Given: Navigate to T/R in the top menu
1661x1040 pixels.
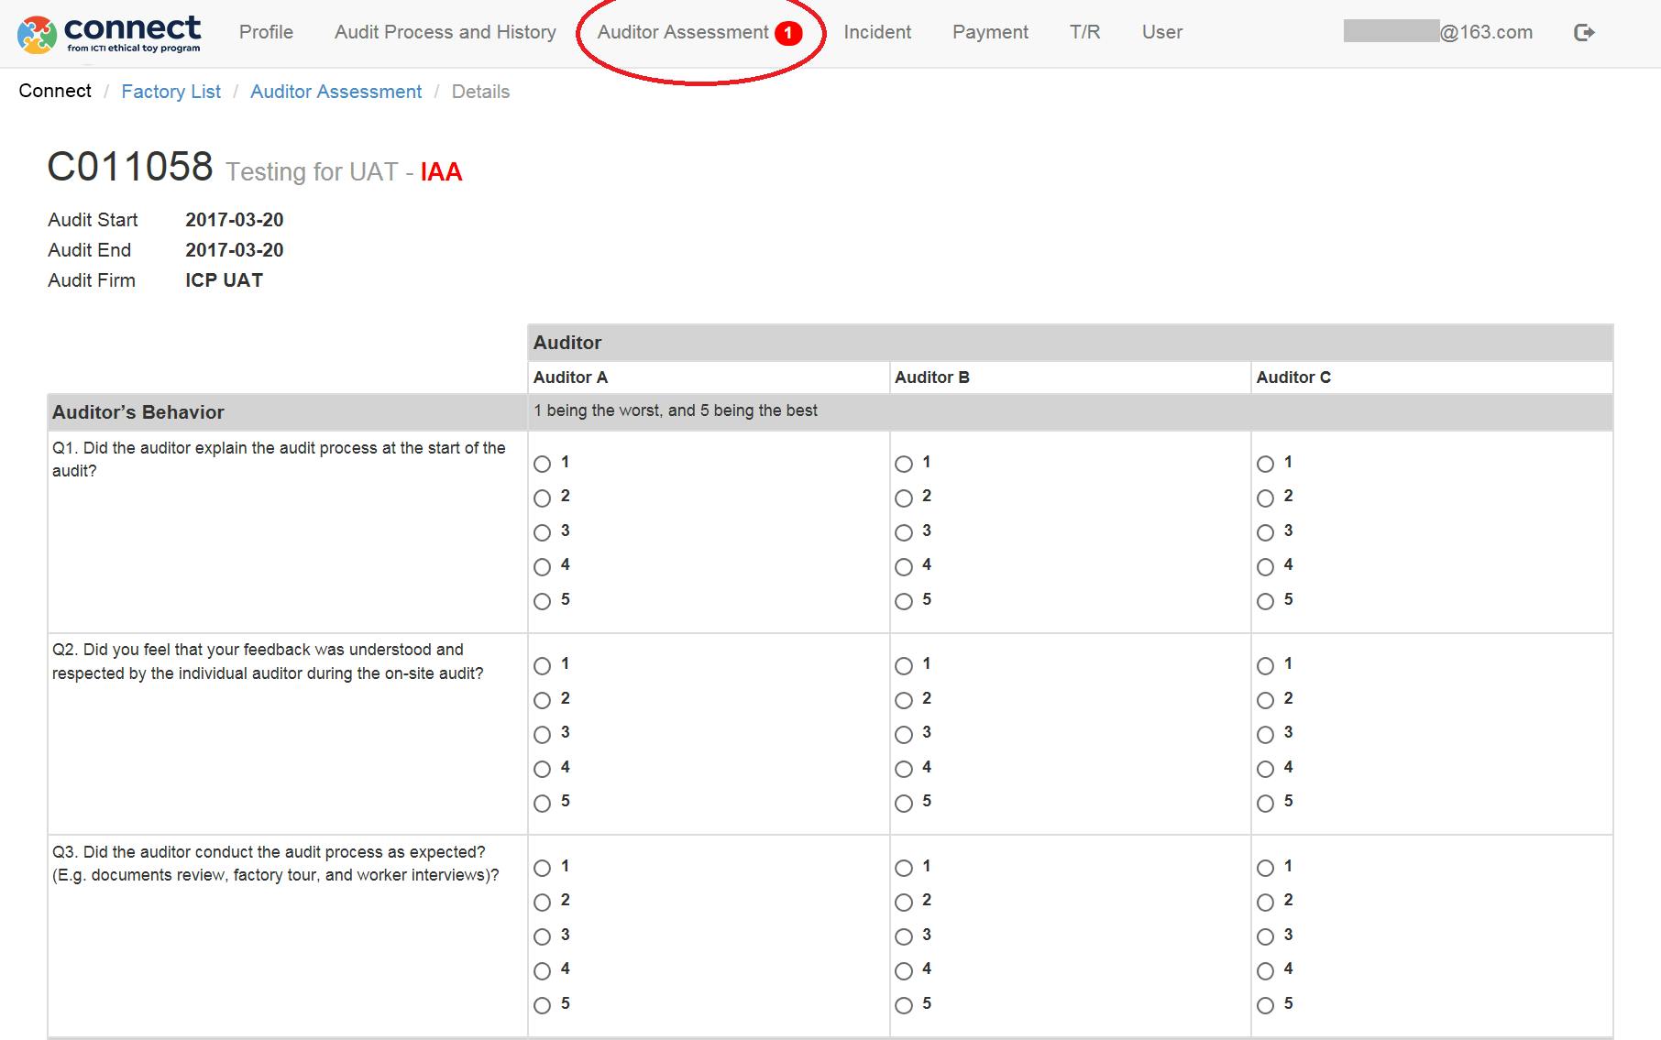Looking at the screenshot, I should pos(1084,32).
